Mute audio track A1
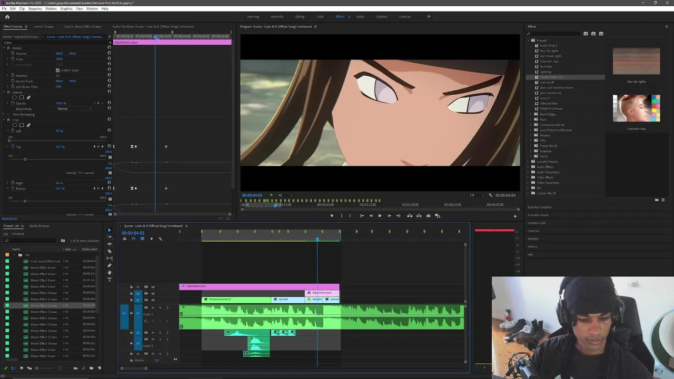The width and height of the screenshot is (674, 379). (x=153, y=307)
